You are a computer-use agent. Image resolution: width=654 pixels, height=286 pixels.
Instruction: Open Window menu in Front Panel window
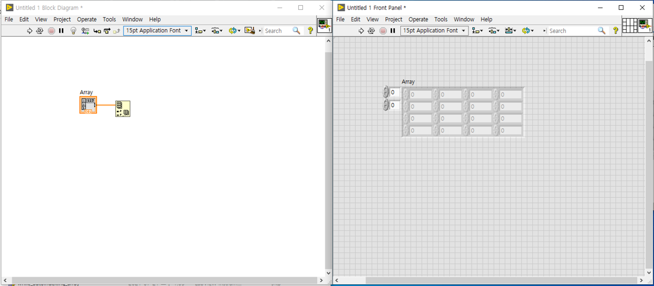(464, 19)
